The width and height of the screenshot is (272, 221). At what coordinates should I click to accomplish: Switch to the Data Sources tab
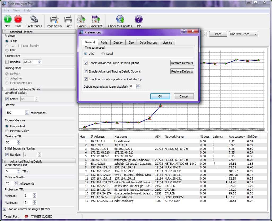(x=148, y=42)
